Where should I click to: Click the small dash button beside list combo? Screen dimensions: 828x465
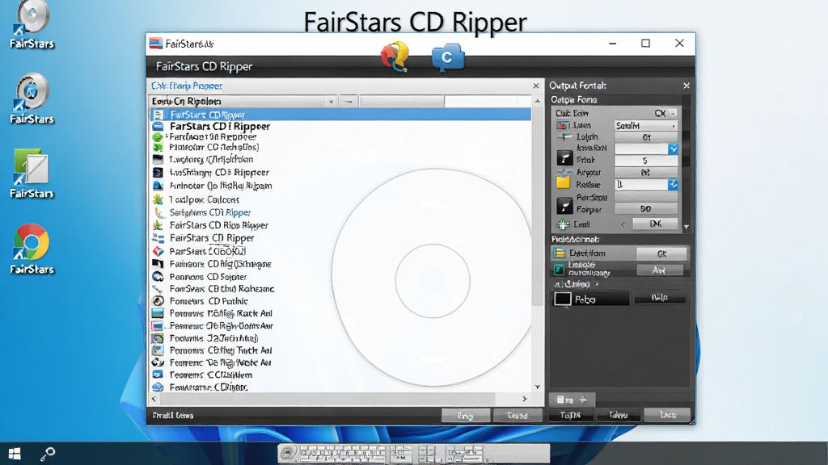[x=349, y=101]
